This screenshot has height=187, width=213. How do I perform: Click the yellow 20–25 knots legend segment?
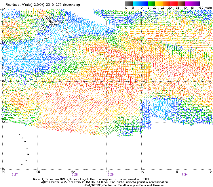pos(159,3)
